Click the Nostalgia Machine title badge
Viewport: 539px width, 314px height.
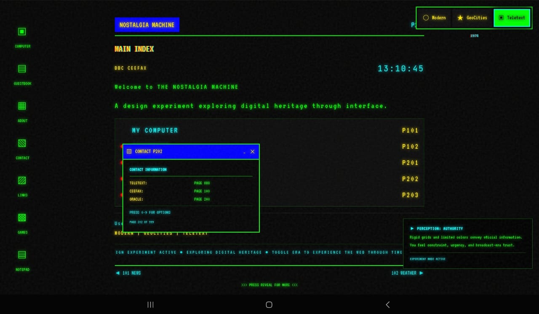point(147,25)
